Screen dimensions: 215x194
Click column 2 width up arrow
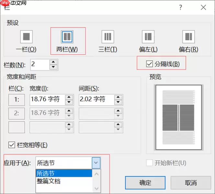(x=69, y=111)
